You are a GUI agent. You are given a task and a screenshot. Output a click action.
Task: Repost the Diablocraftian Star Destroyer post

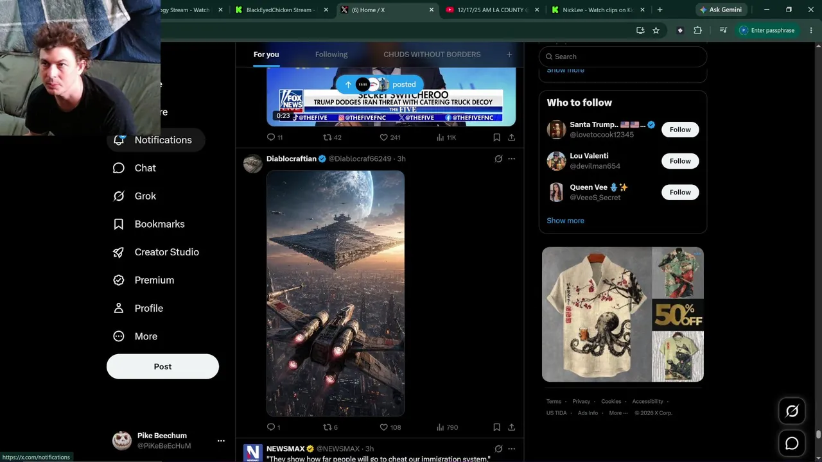(330, 427)
